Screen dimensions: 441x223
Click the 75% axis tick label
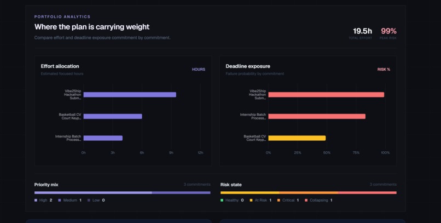coord(356,153)
